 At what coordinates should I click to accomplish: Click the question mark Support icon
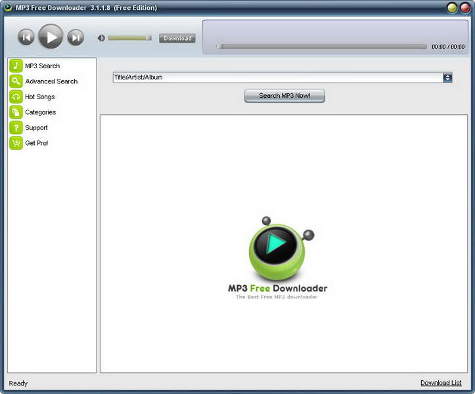(x=16, y=127)
